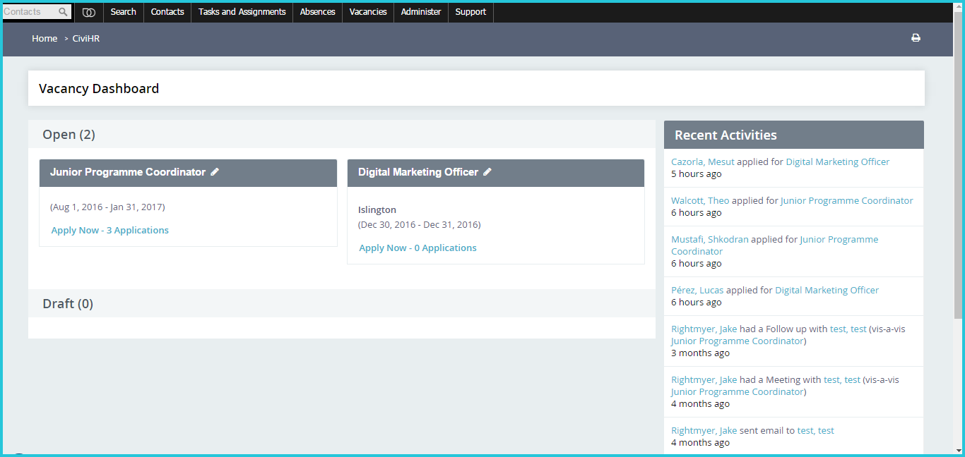Viewport: 965px width, 457px height.
Task: Open the Contacts menu
Action: pyautogui.click(x=167, y=12)
